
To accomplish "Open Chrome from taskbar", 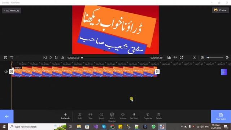I will click(112, 127).
